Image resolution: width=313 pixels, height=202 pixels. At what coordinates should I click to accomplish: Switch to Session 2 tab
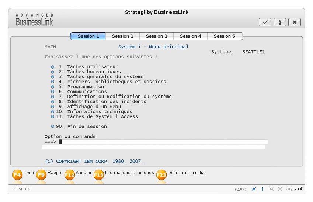pos(123,36)
